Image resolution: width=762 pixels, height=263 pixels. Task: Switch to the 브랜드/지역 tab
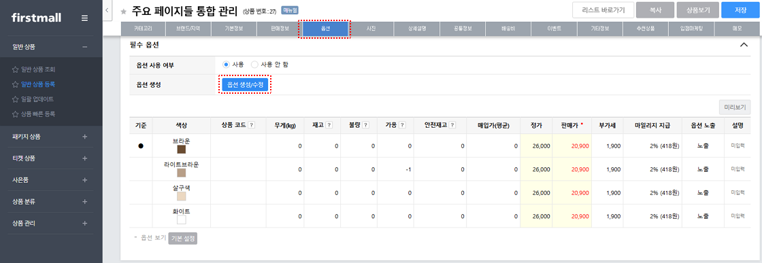tap(188, 29)
